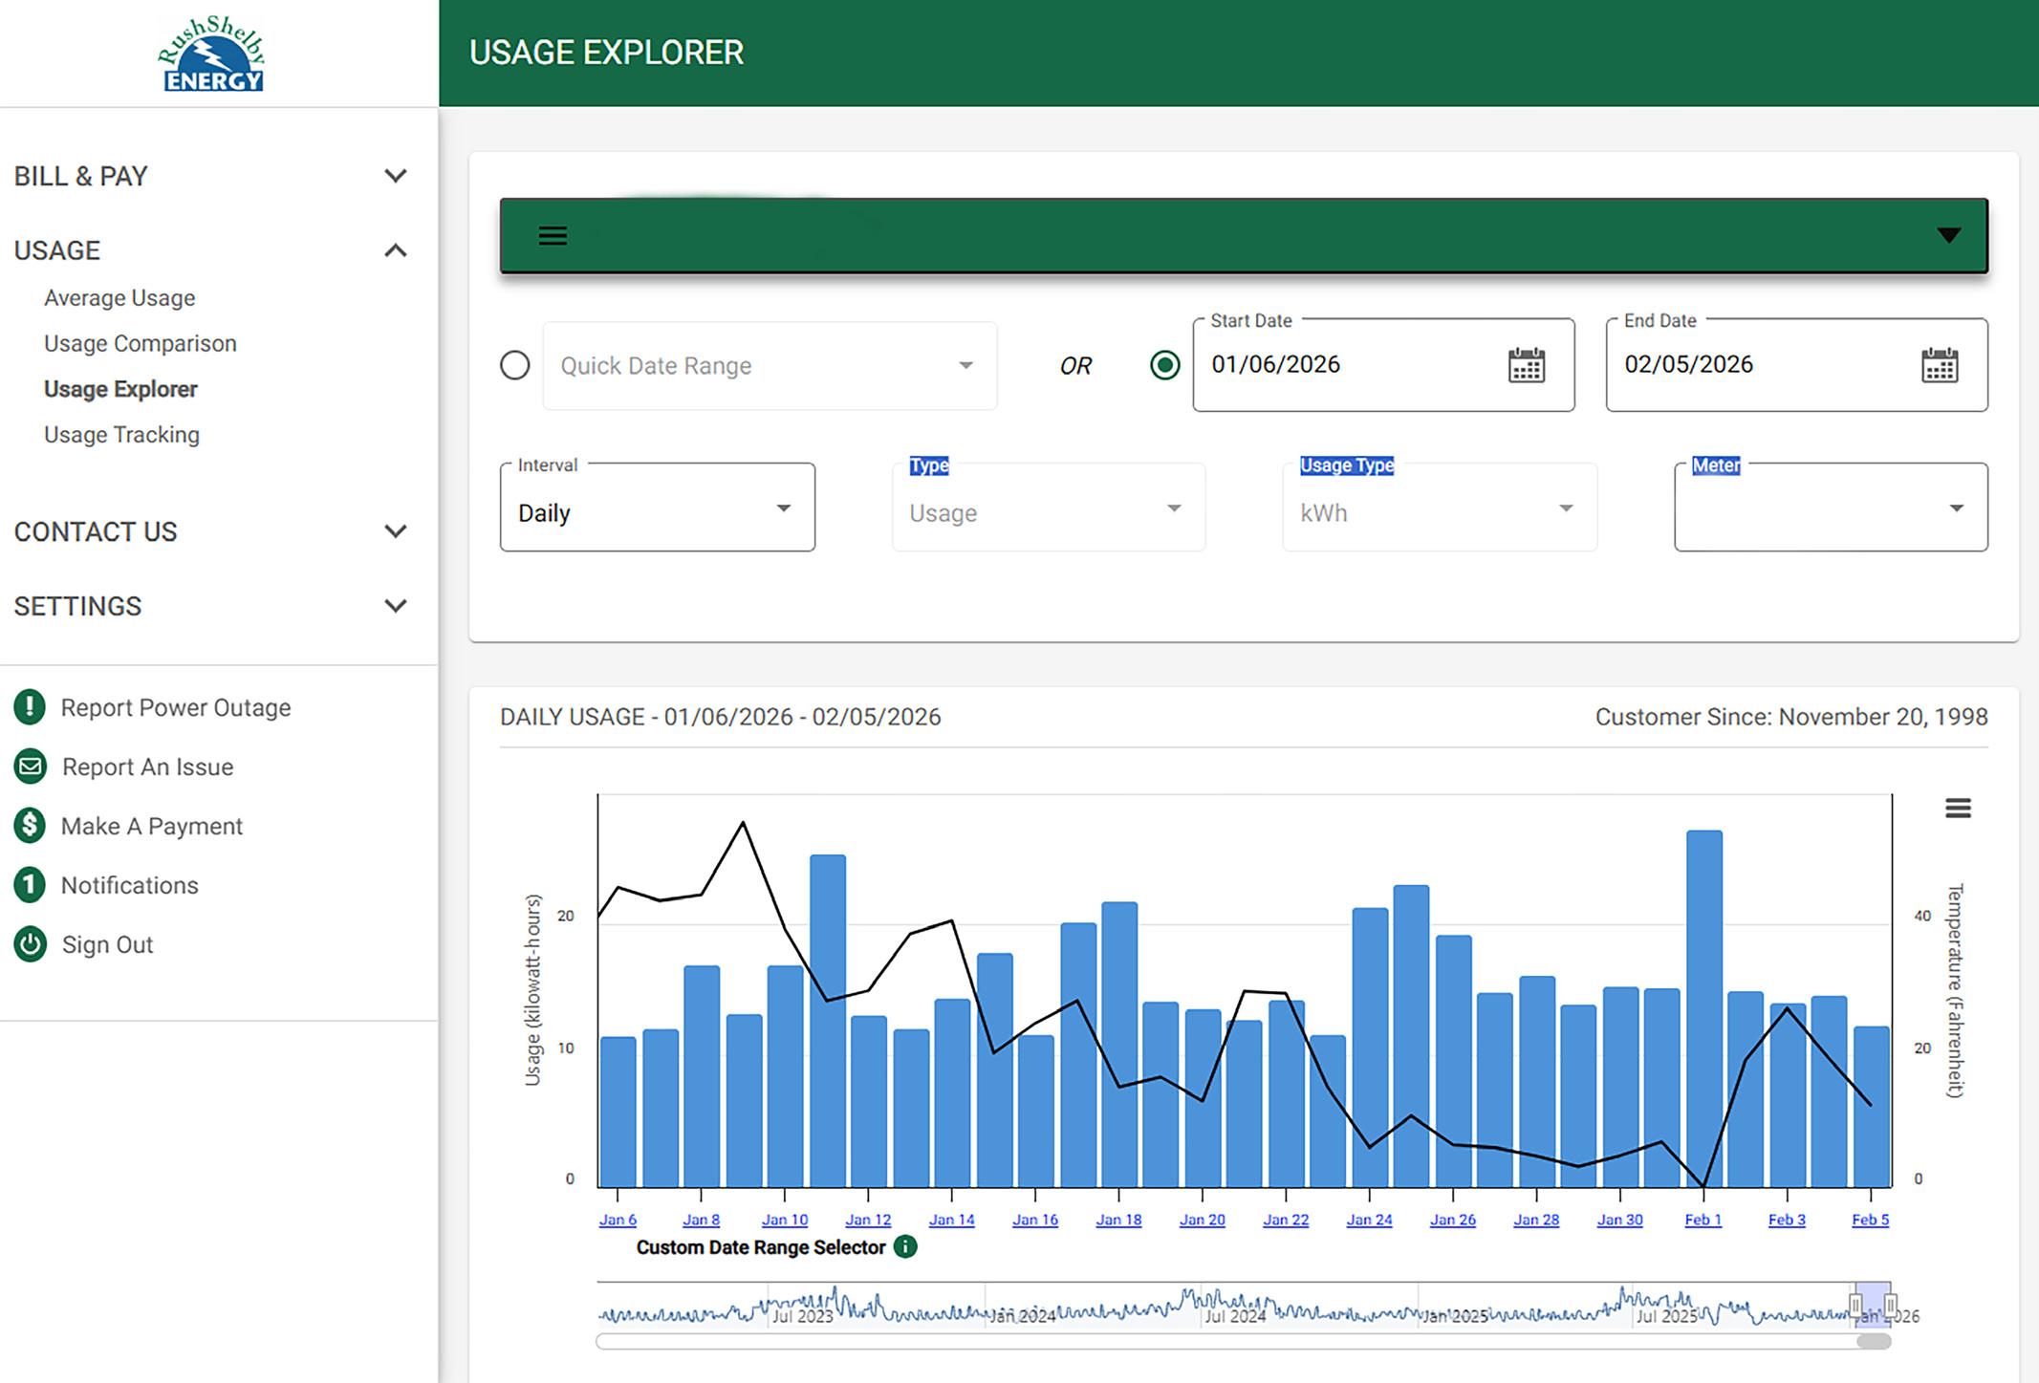Viewport: 2039px width, 1383px height.
Task: Click the Make A Payment dollar icon
Action: 30,826
